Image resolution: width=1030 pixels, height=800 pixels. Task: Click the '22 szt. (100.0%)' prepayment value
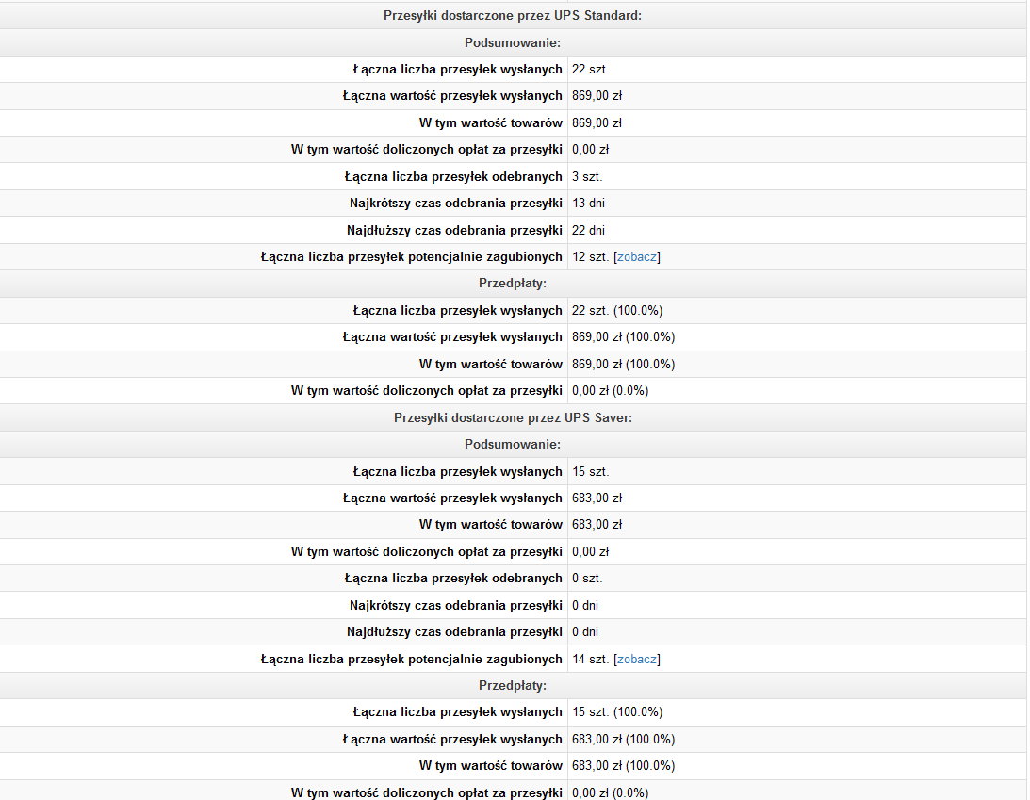(624, 310)
